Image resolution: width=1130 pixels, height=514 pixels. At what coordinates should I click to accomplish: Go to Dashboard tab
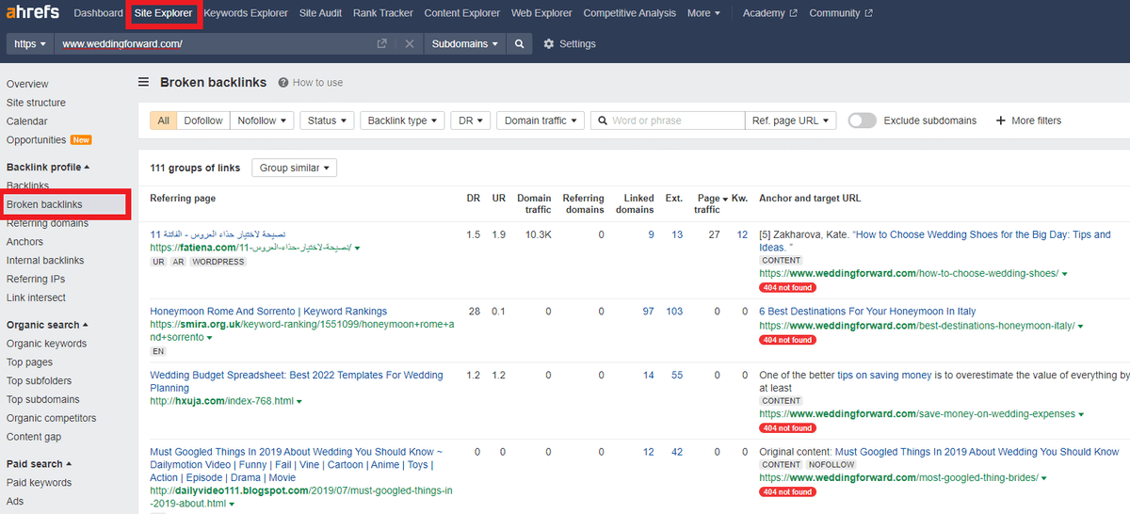98,13
